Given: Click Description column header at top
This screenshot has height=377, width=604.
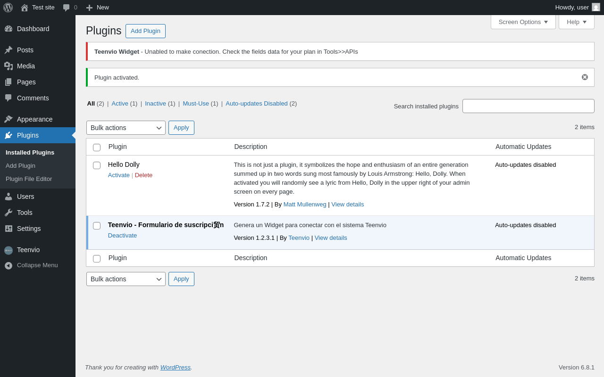Looking at the screenshot, I should pos(251,147).
